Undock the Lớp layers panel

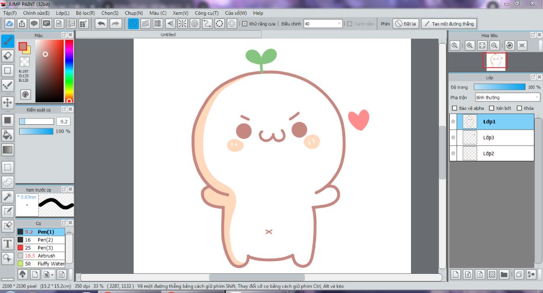533,77
